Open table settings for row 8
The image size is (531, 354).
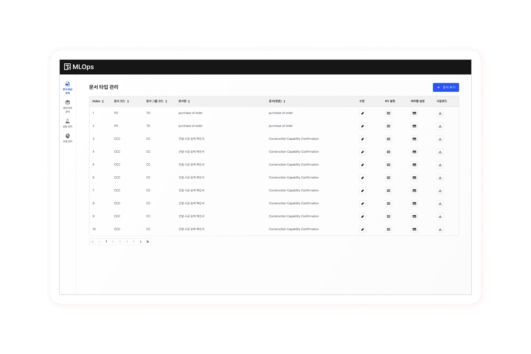(414, 204)
